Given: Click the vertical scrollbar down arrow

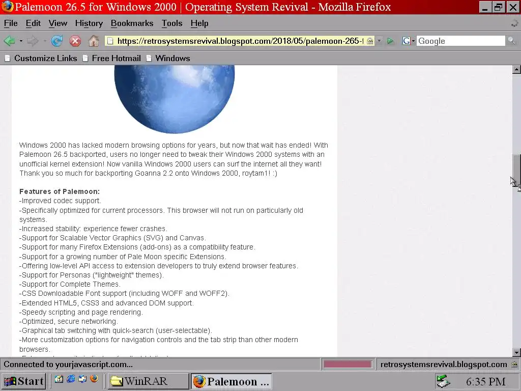Looking at the screenshot, I should (x=516, y=352).
